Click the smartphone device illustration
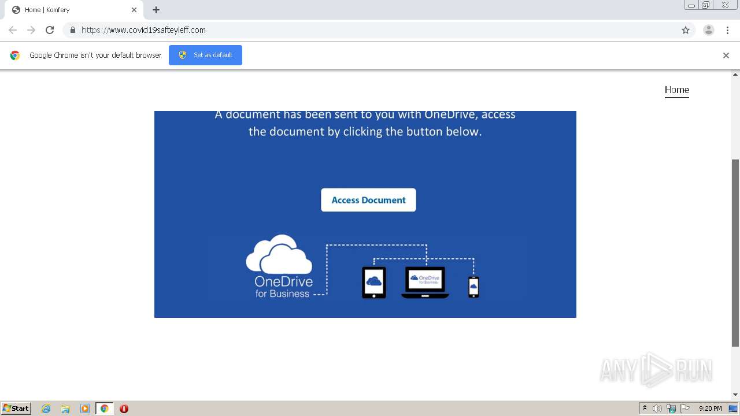The image size is (740, 416). click(473, 287)
